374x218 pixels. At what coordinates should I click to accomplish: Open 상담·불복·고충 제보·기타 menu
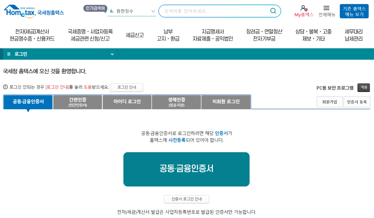tap(314, 35)
